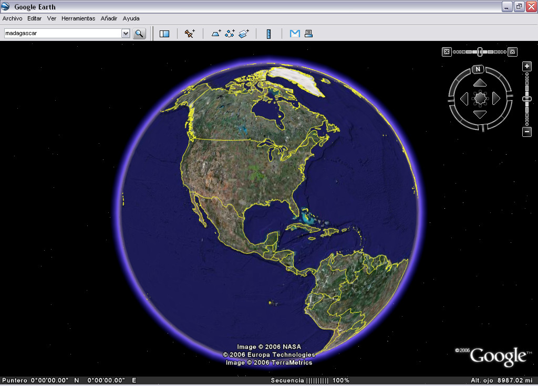
Task: Open the Editar menu
Action: (34, 18)
